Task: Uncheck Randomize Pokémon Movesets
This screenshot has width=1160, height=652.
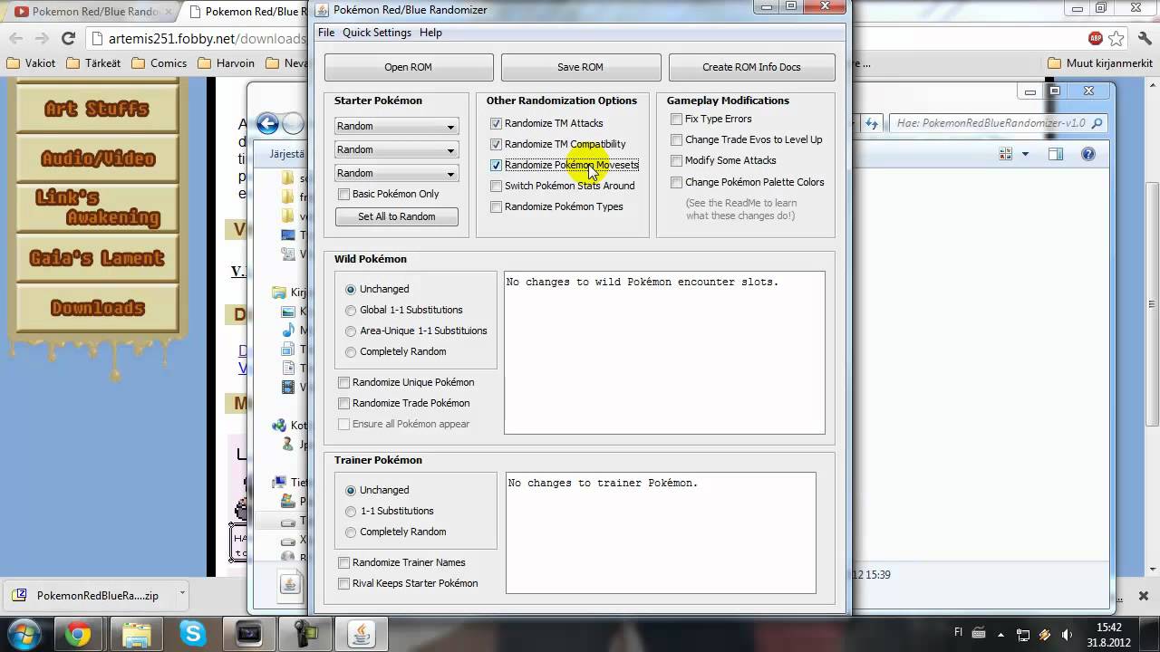Action: 496,165
